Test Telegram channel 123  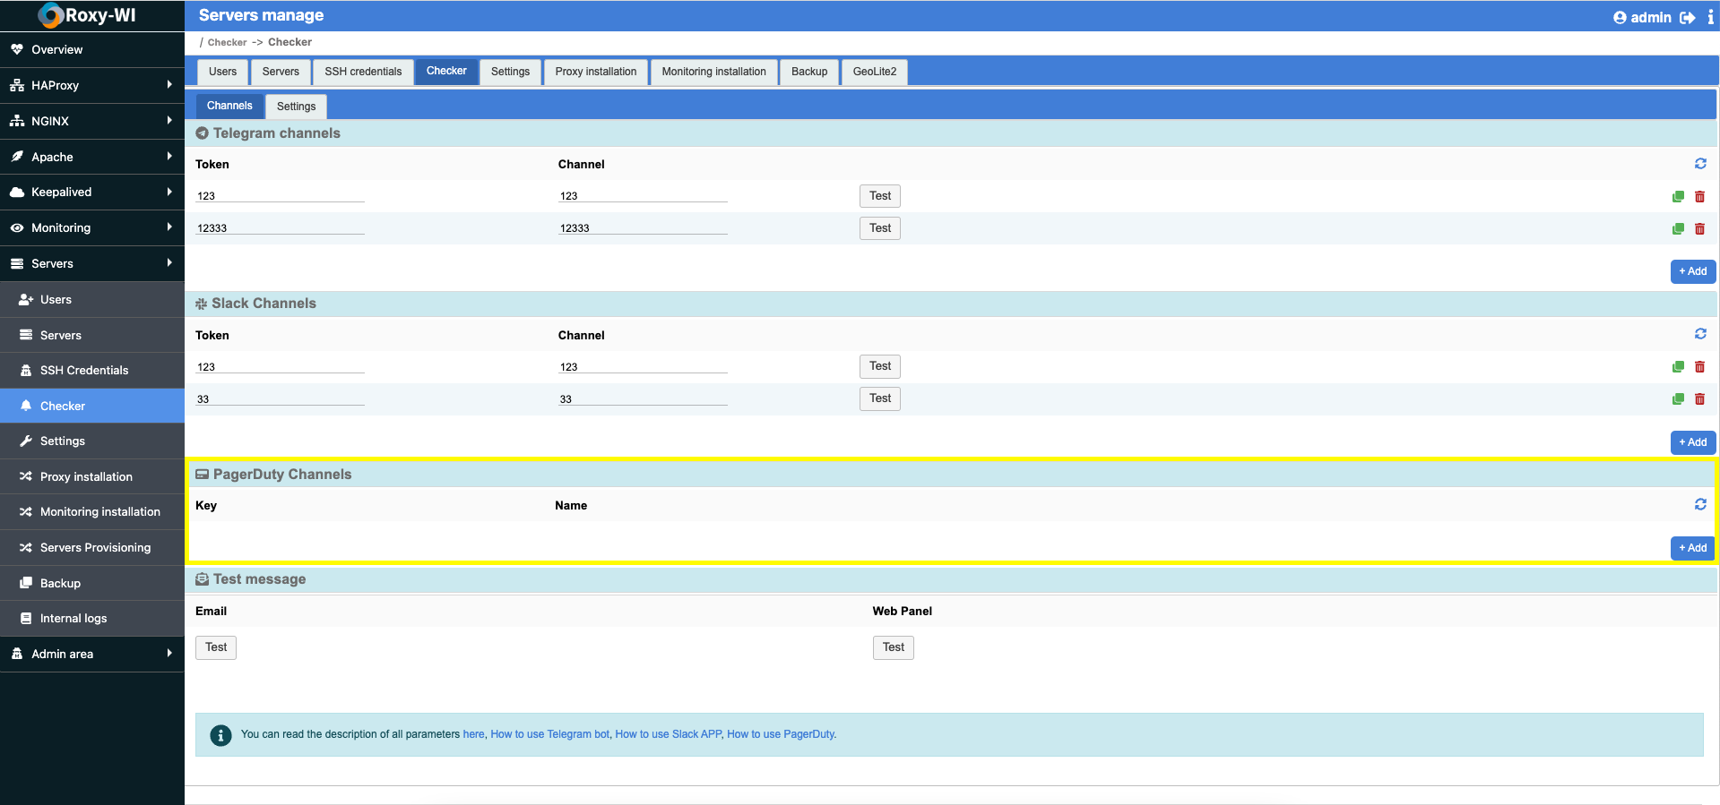(x=880, y=196)
